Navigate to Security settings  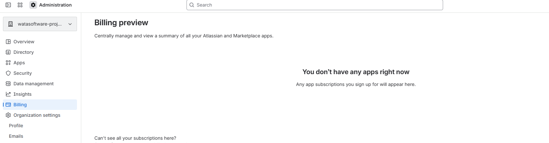point(40,73)
